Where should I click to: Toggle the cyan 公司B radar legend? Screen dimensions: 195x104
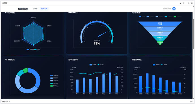pos(37,49)
